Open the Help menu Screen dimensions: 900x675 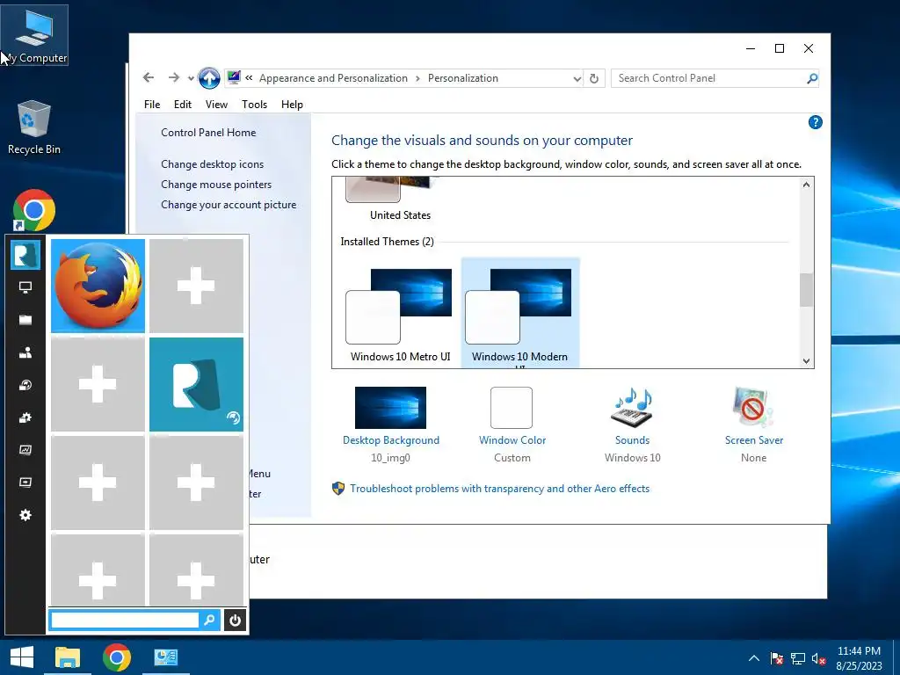[292, 105]
